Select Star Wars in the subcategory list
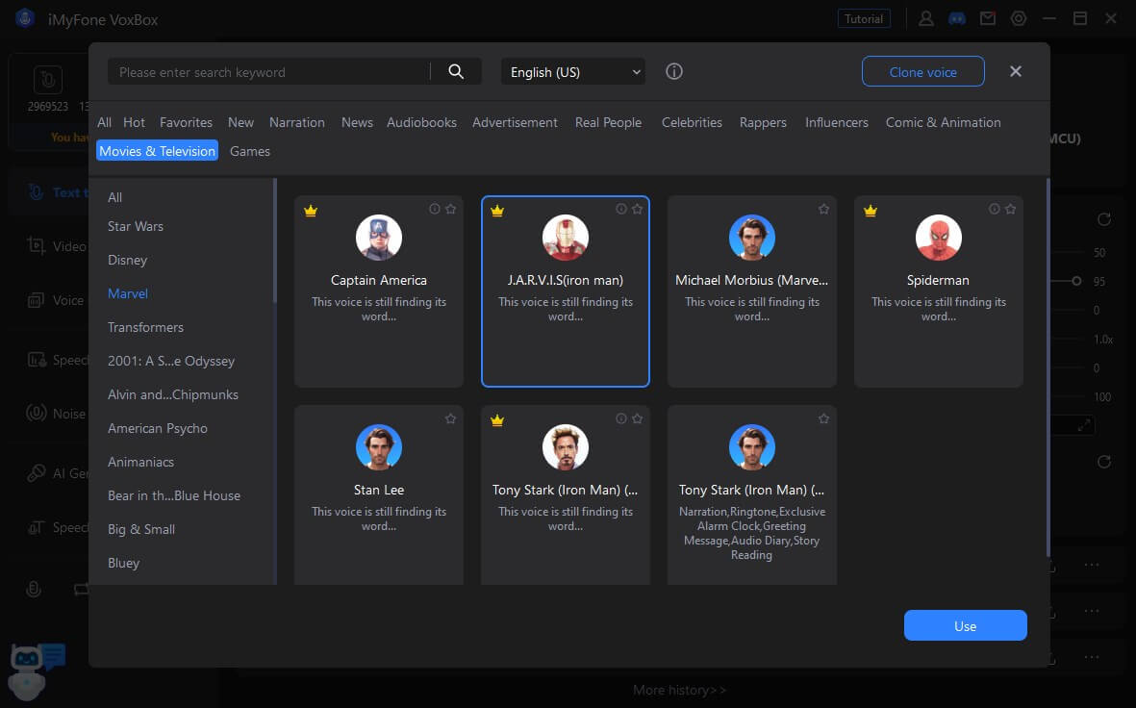The height and width of the screenshot is (708, 1136). (136, 226)
